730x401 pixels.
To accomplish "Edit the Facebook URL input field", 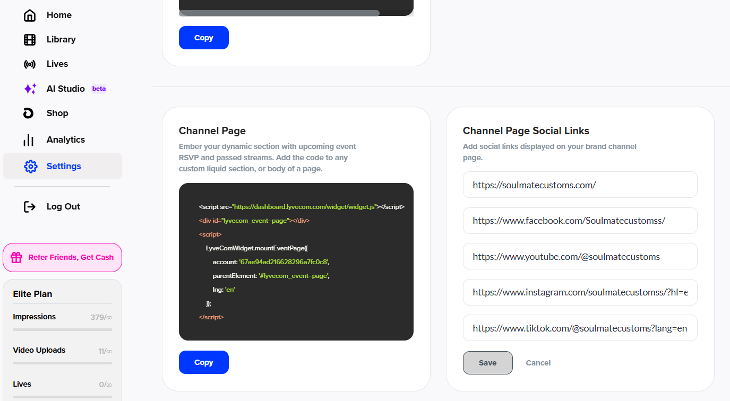I will coord(580,221).
